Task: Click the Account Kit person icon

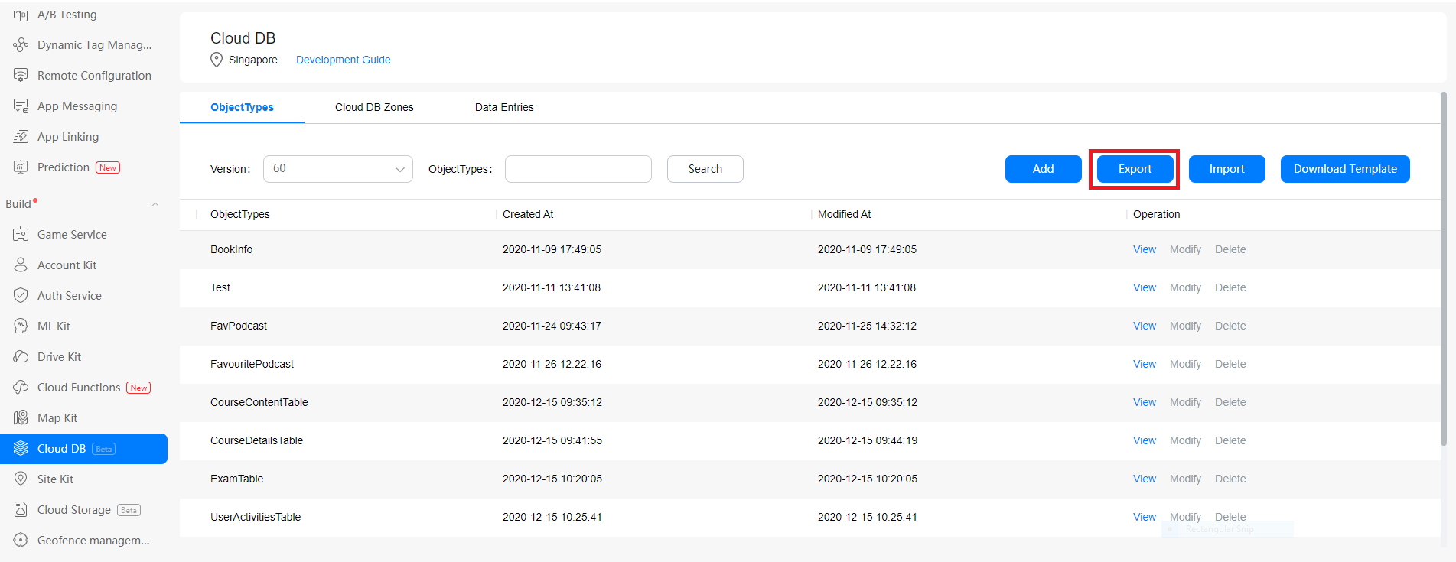Action: pyautogui.click(x=21, y=265)
